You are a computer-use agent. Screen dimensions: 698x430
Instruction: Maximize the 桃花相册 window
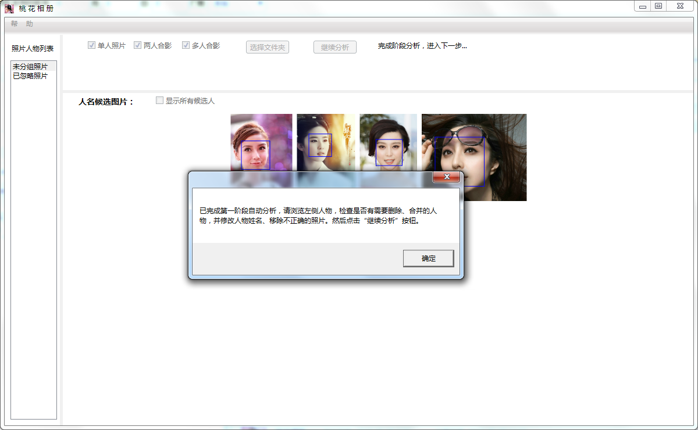pyautogui.click(x=658, y=6)
